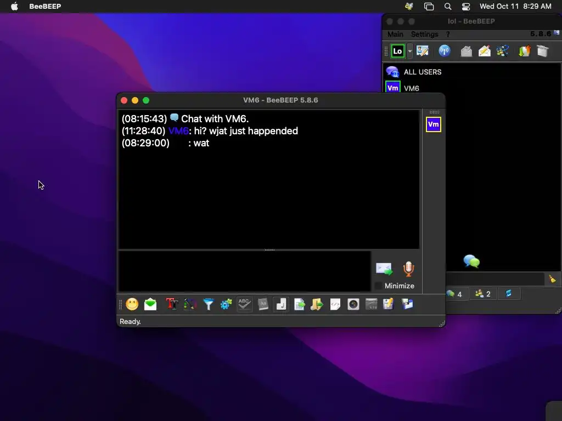Screen dimensions: 562x421
Task: Save chat with disk-and-pencil icon
Action: click(389, 304)
